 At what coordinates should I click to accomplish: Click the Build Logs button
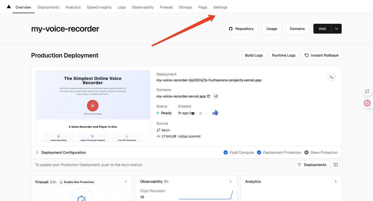tap(254, 55)
